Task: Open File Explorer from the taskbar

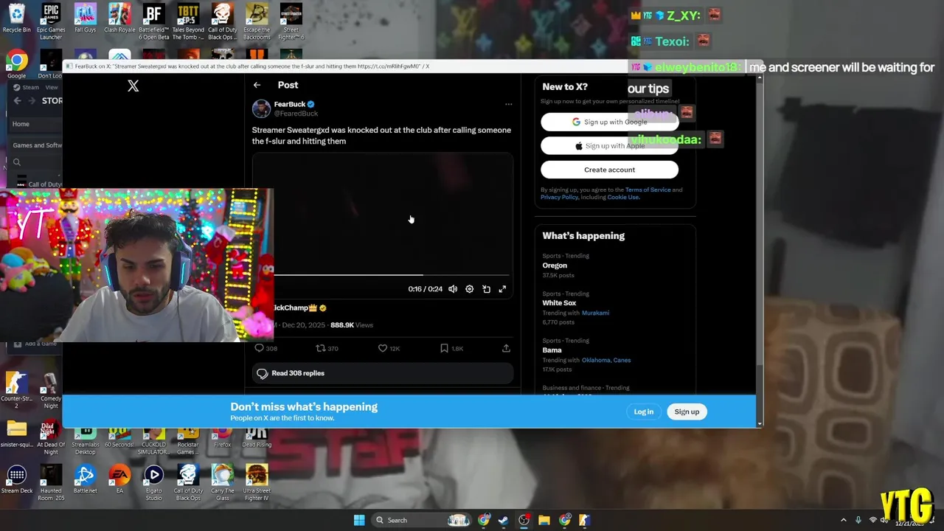Action: [x=544, y=520]
